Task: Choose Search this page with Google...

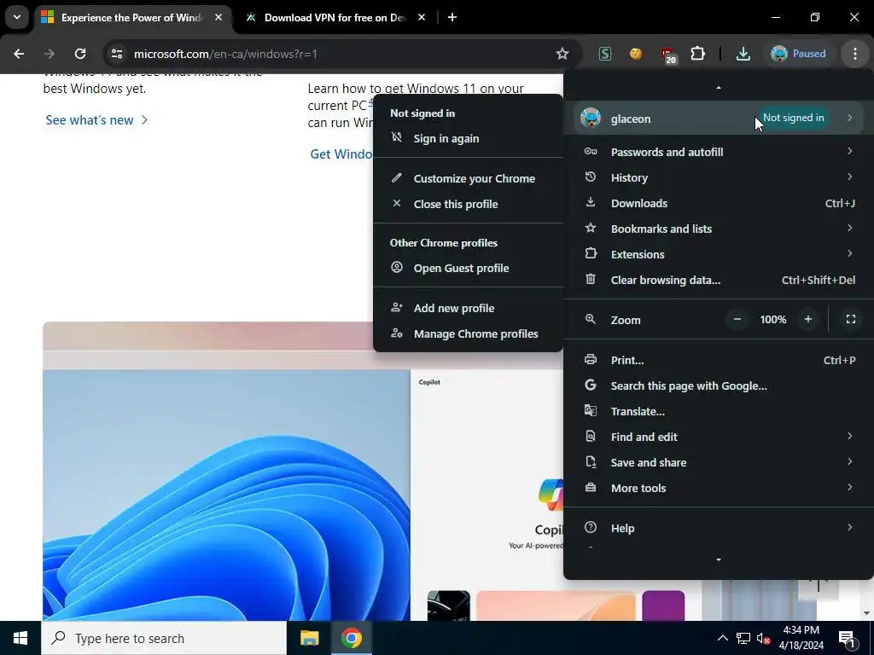Action: (719, 386)
